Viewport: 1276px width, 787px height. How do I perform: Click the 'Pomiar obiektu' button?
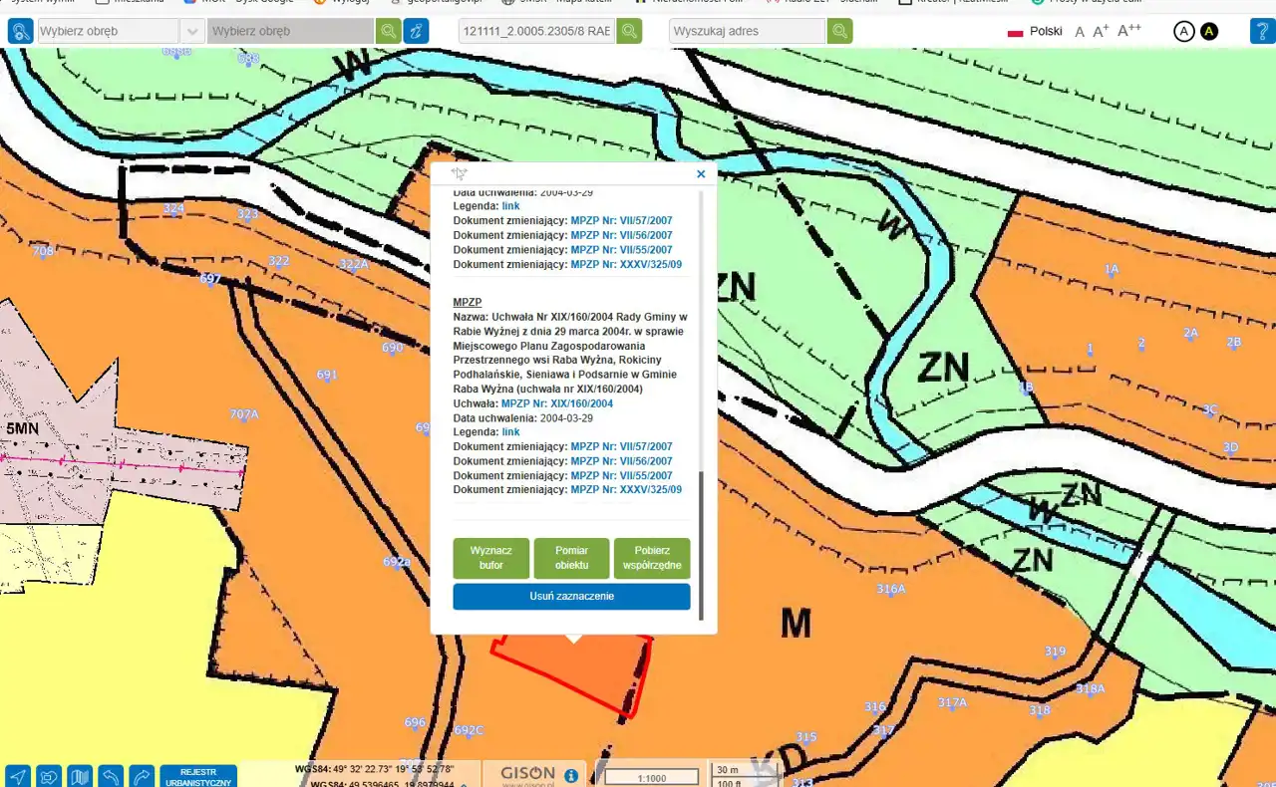pyautogui.click(x=571, y=558)
